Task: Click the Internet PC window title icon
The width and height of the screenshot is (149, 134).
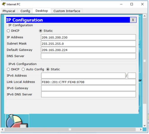Action: (4, 4)
